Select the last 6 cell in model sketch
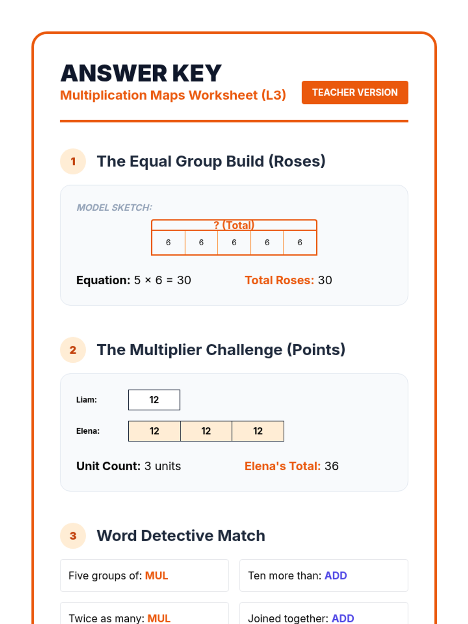468x624 pixels. (300, 243)
